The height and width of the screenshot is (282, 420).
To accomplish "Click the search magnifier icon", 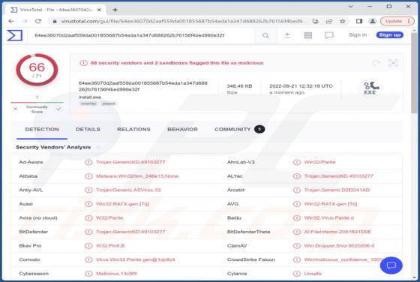I will pos(265,35).
